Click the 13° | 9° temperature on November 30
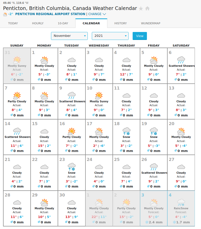The height and width of the screenshot is (229, 201). pos(72,217)
